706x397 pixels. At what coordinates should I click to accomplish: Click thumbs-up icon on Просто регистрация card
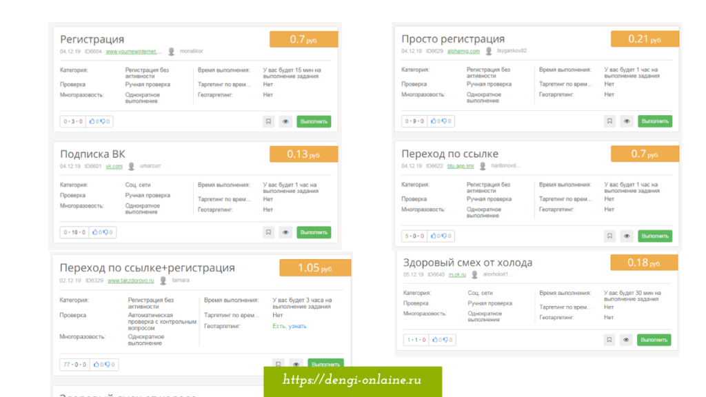(x=433, y=121)
